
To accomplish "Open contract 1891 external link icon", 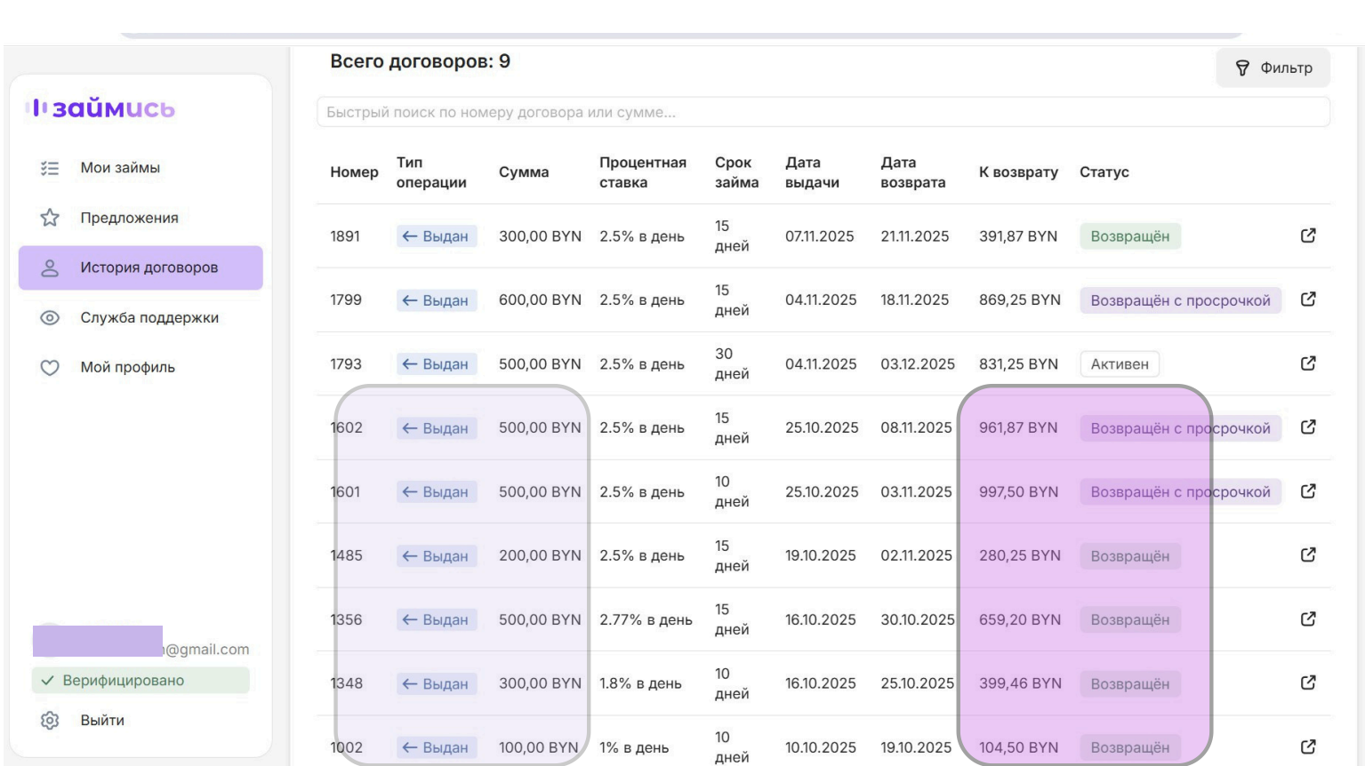I will click(1307, 235).
